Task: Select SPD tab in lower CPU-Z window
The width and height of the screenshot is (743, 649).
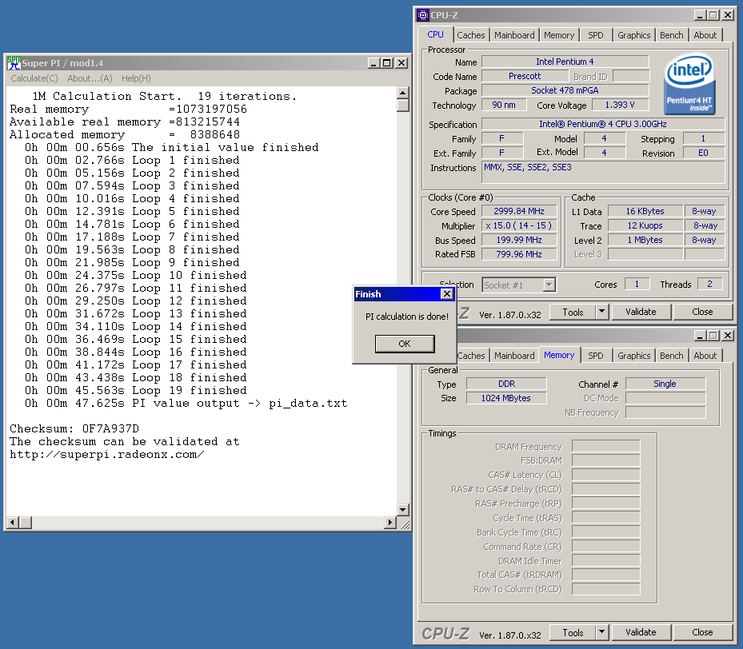Action: (595, 356)
